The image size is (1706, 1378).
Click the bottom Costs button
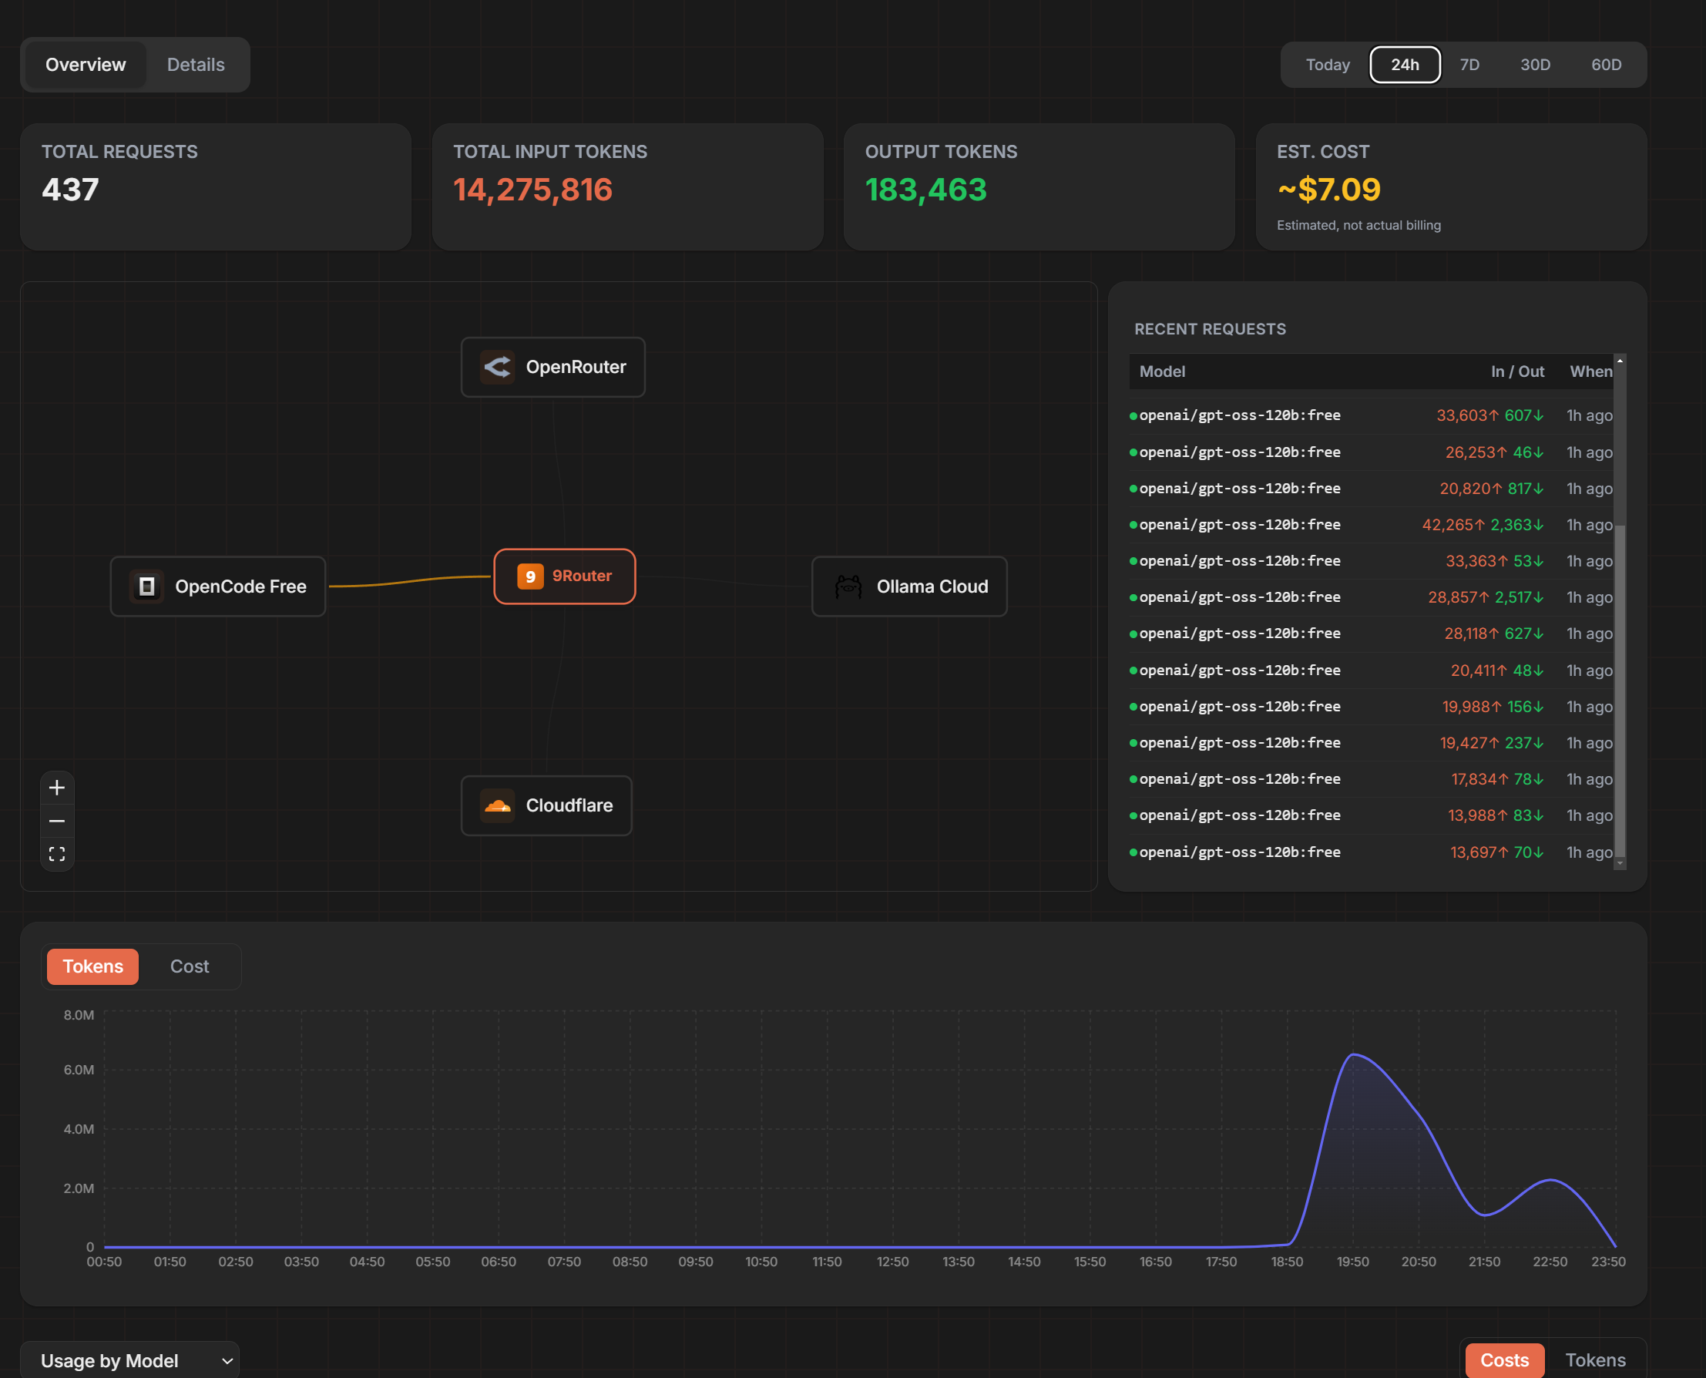pyautogui.click(x=1504, y=1360)
